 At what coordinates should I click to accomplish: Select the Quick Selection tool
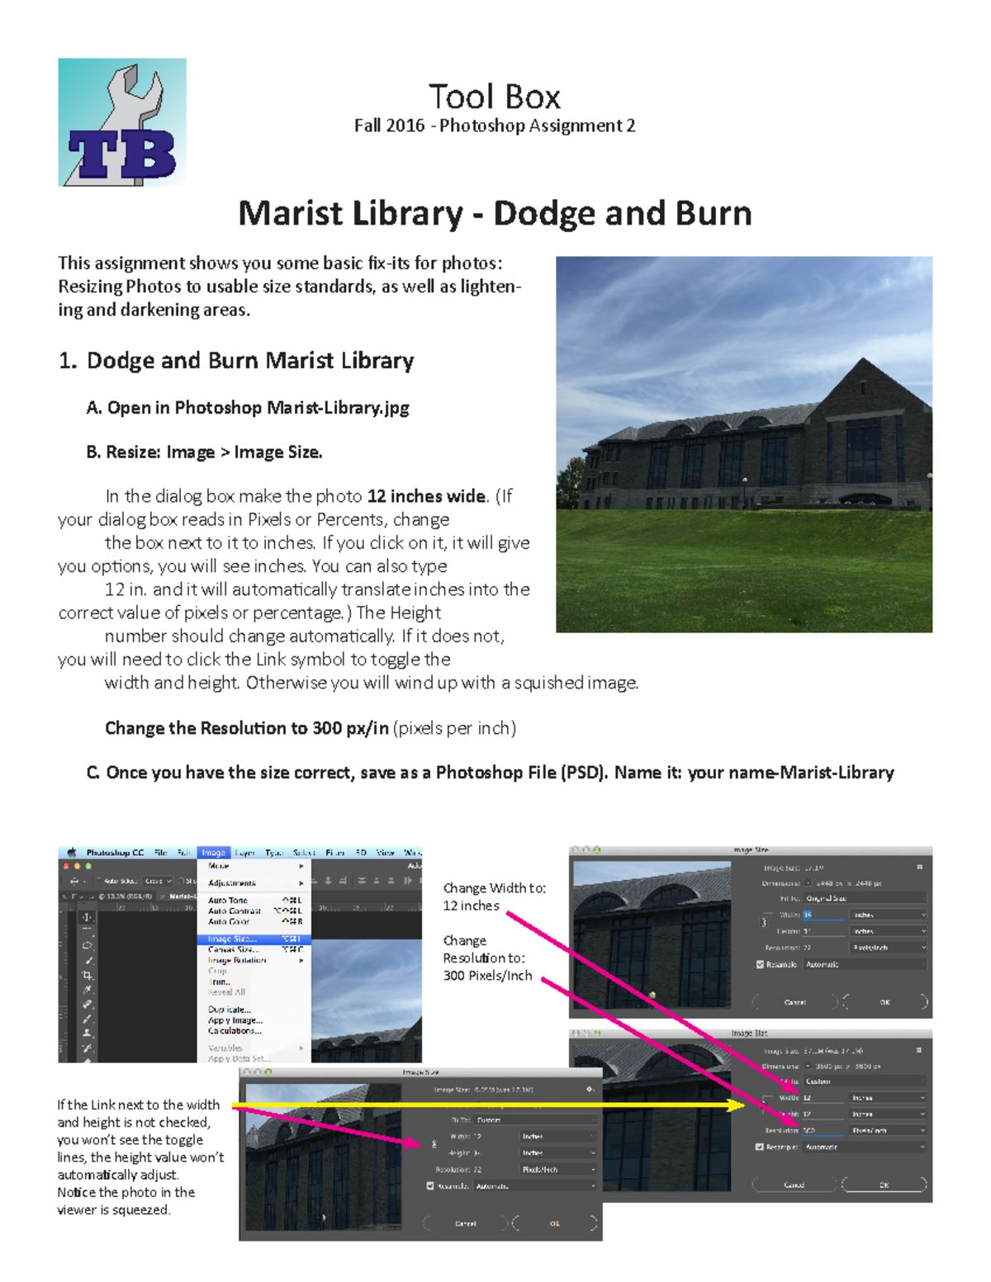[88, 960]
